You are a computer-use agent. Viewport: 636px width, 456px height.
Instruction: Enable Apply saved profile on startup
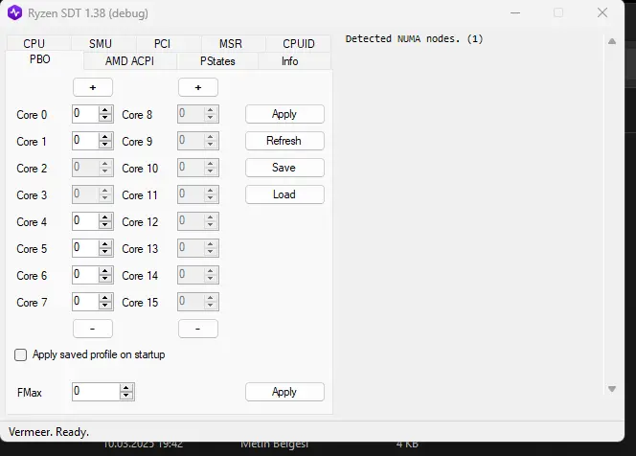click(x=21, y=355)
